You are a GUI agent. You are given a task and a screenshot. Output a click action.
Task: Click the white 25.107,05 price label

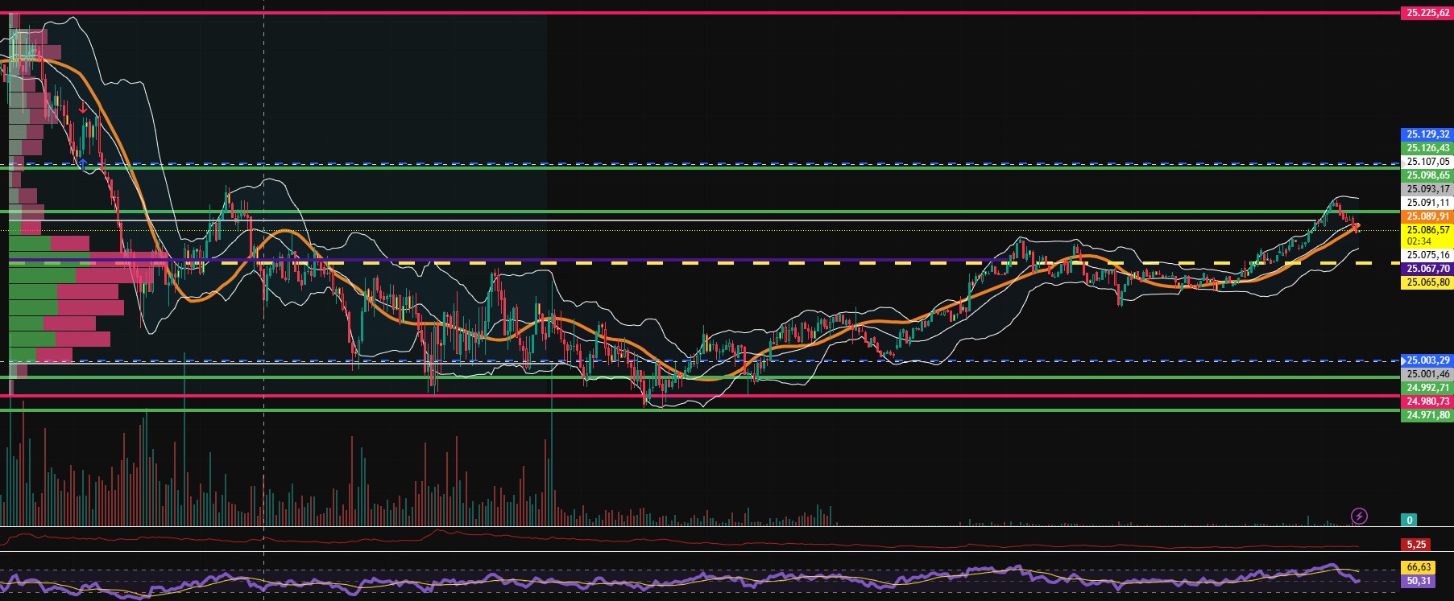pos(1427,162)
